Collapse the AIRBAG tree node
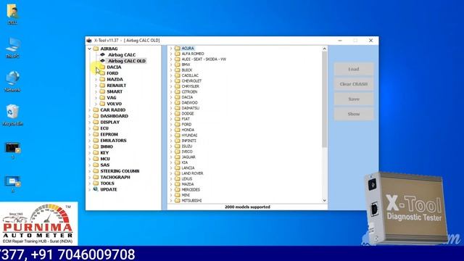This screenshot has width=464, height=261. (90, 49)
